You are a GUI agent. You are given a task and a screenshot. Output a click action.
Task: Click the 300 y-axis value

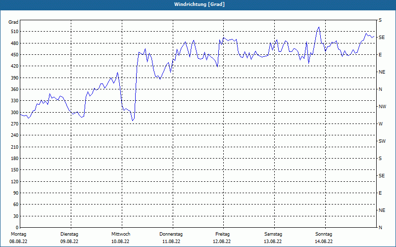click(14, 113)
